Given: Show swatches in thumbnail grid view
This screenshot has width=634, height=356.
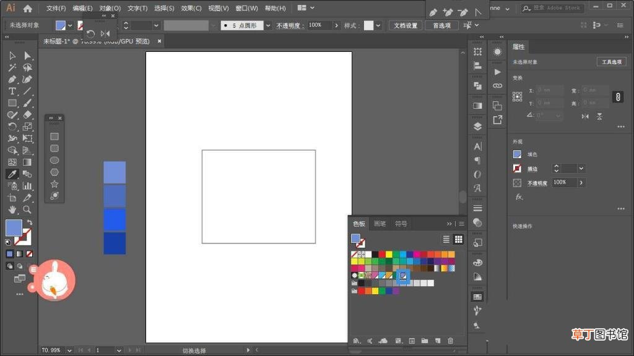Looking at the screenshot, I should [459, 239].
